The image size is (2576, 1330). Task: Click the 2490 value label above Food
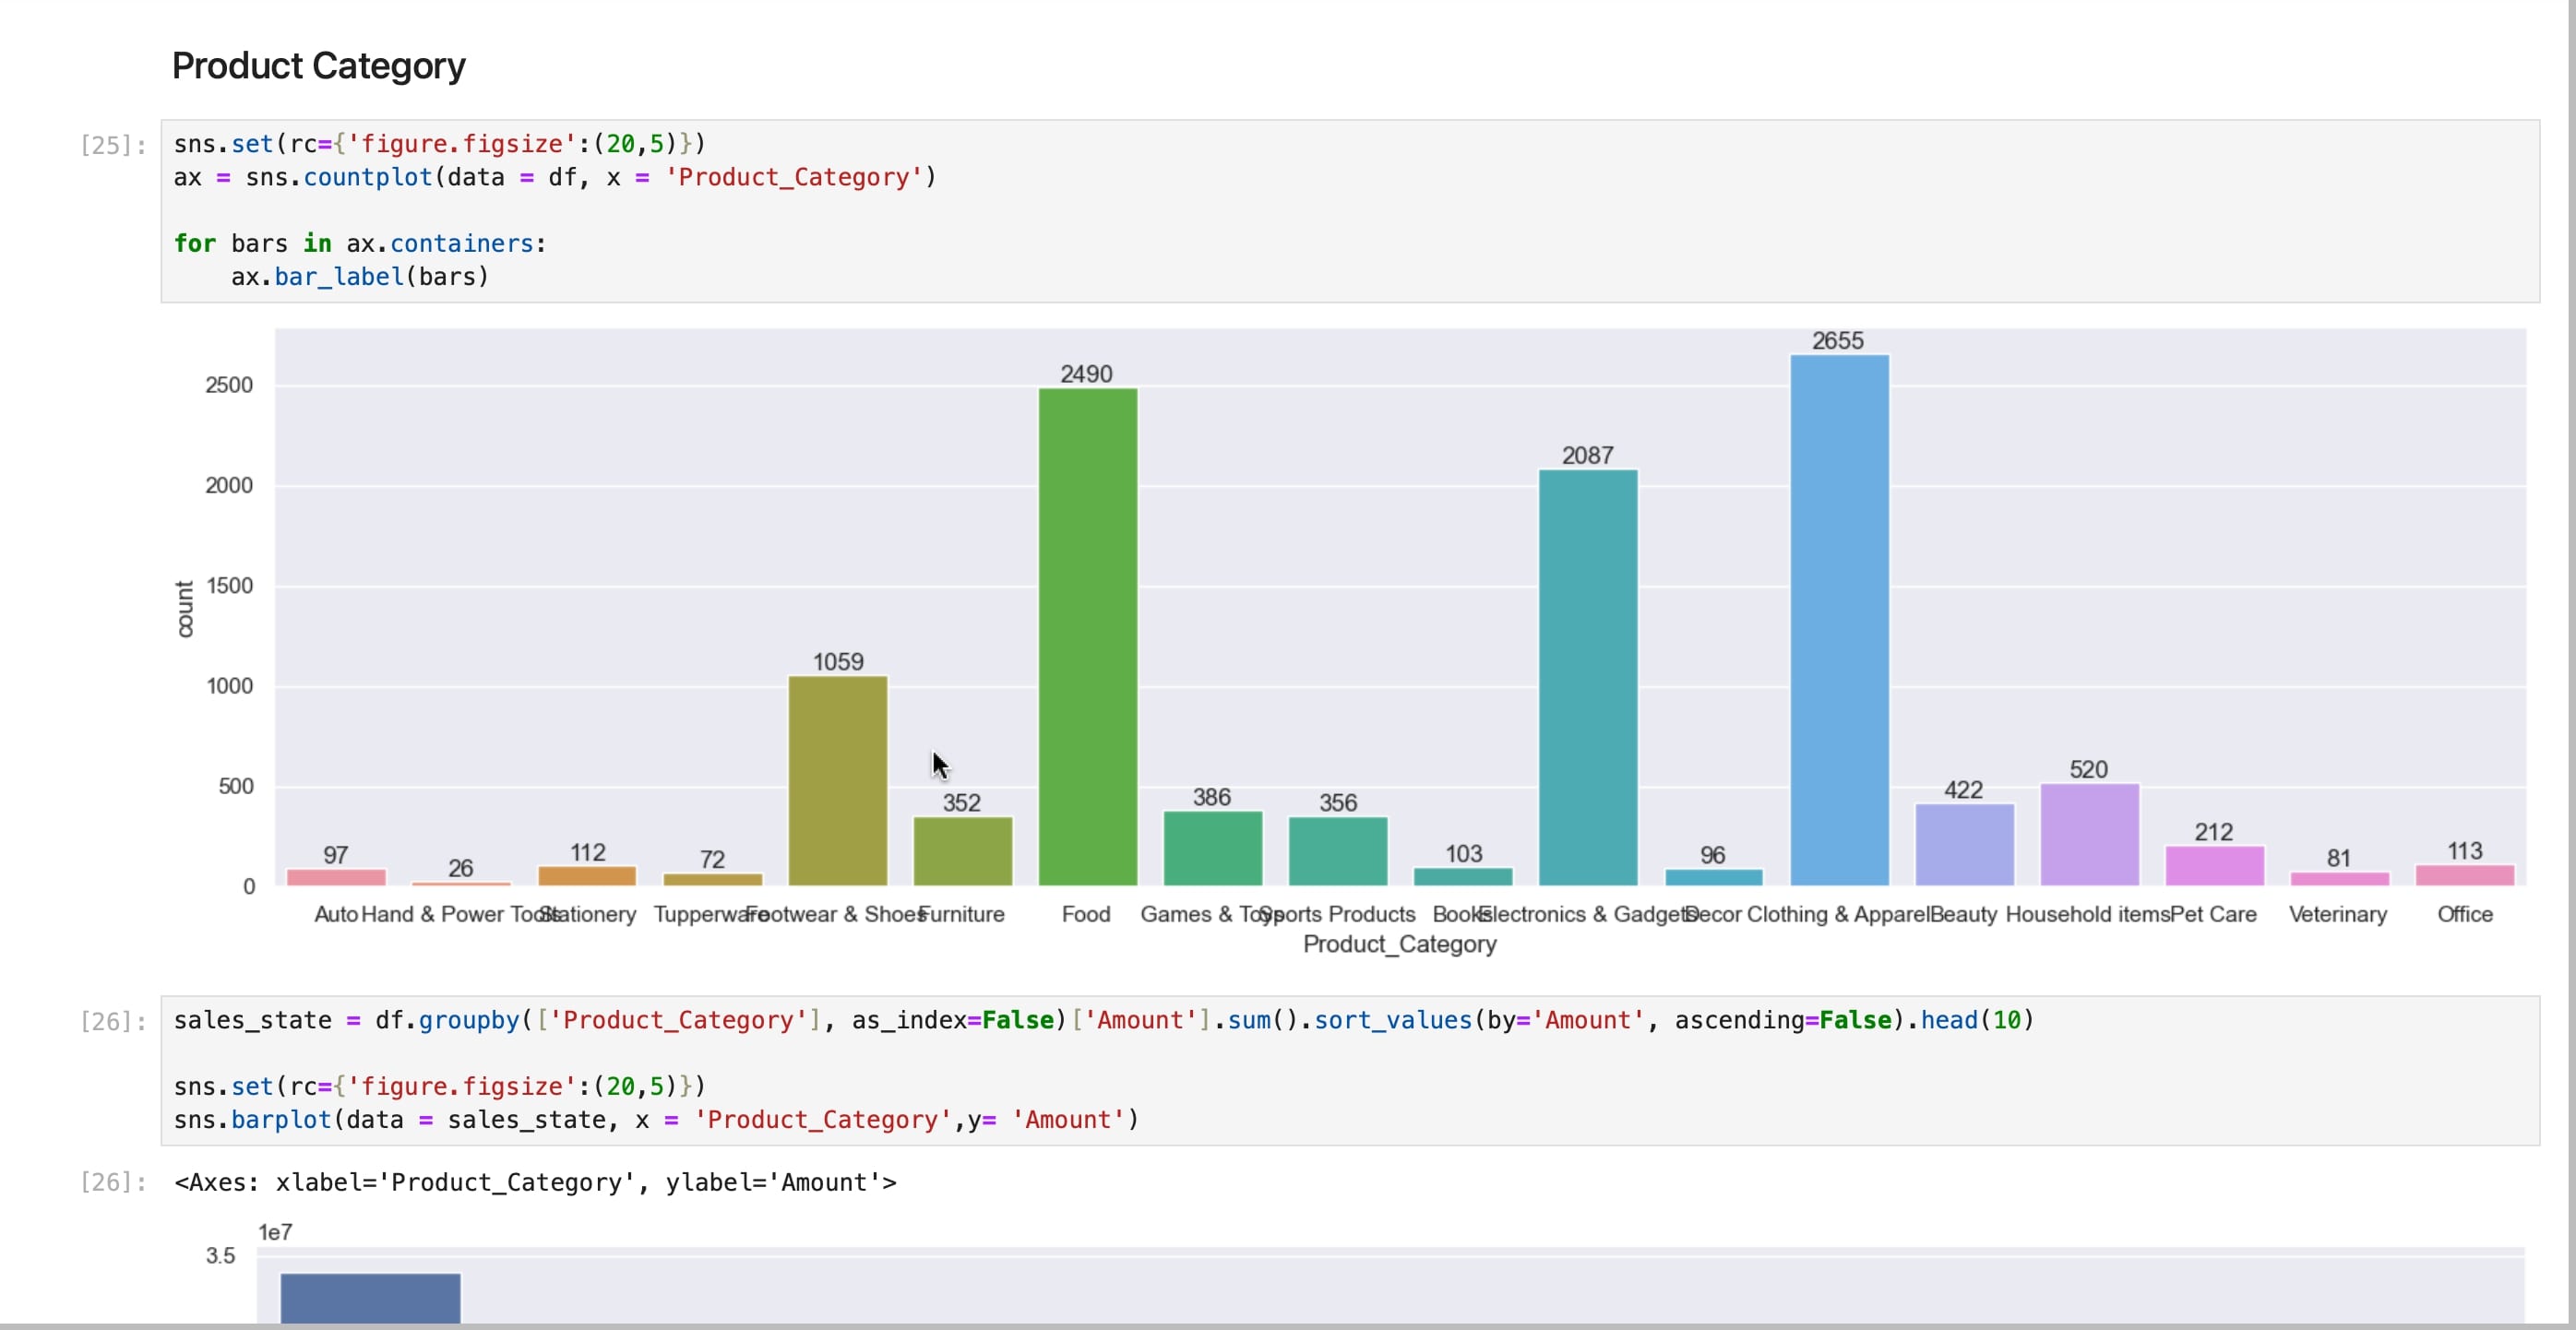[1086, 374]
